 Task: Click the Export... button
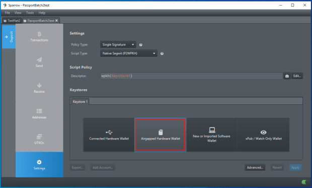click(77, 167)
